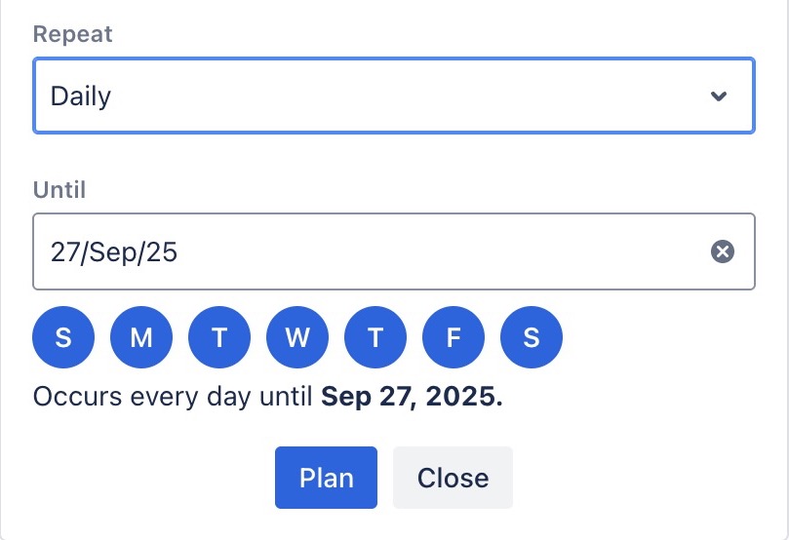The height and width of the screenshot is (540, 789).
Task: Click empty space right of Saturday circle
Action: [x=663, y=338]
